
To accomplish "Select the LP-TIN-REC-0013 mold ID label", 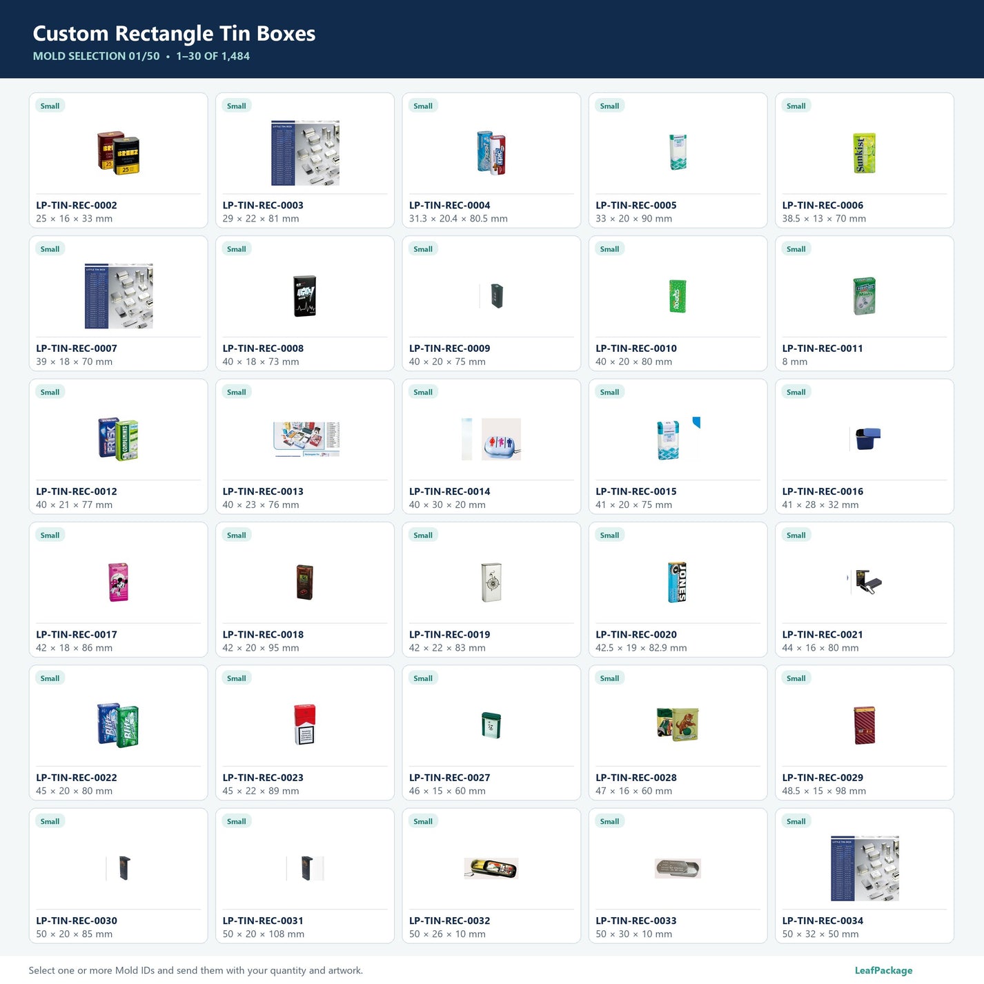I will (x=263, y=491).
